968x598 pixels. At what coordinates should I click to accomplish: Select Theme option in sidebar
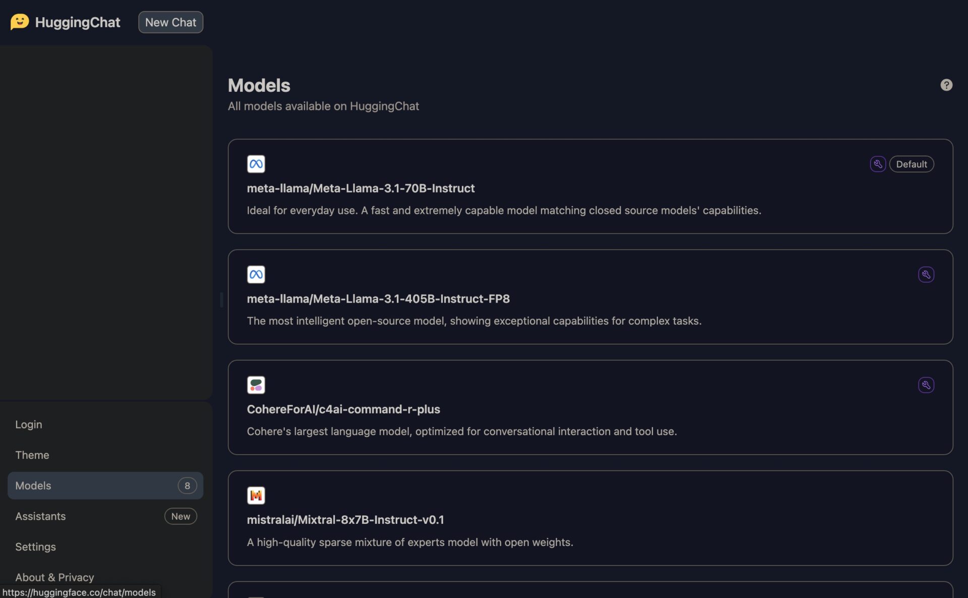pos(32,455)
